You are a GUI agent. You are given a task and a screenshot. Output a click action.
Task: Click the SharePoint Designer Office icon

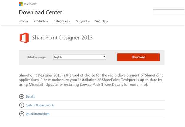coord(24,38)
